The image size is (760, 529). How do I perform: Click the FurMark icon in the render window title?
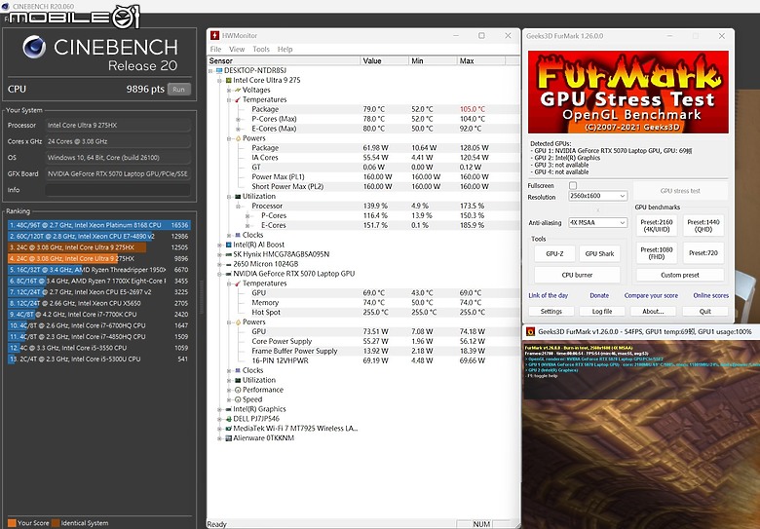[x=530, y=332]
